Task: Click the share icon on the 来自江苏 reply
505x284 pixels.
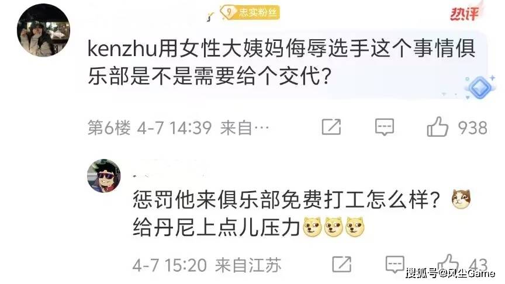Action: pyautogui.click(x=341, y=264)
